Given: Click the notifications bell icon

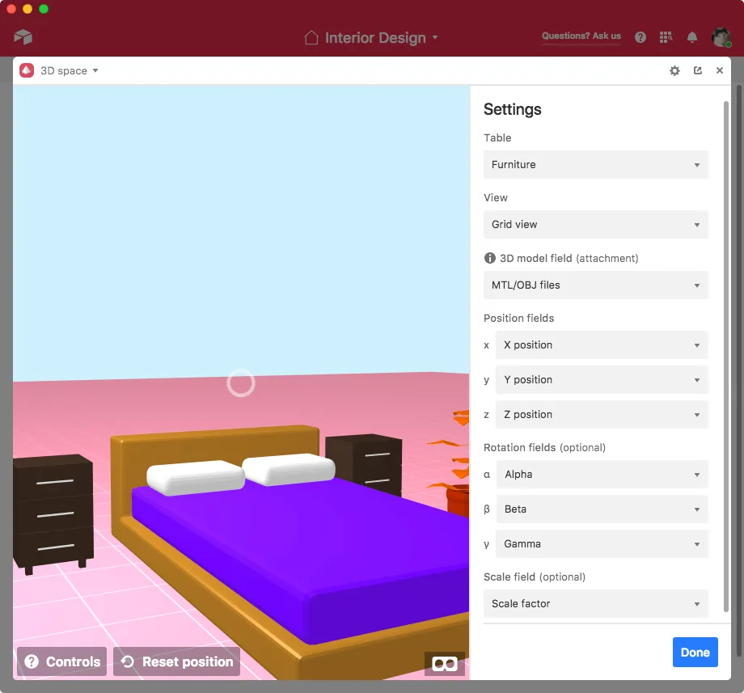Looking at the screenshot, I should 692,37.
